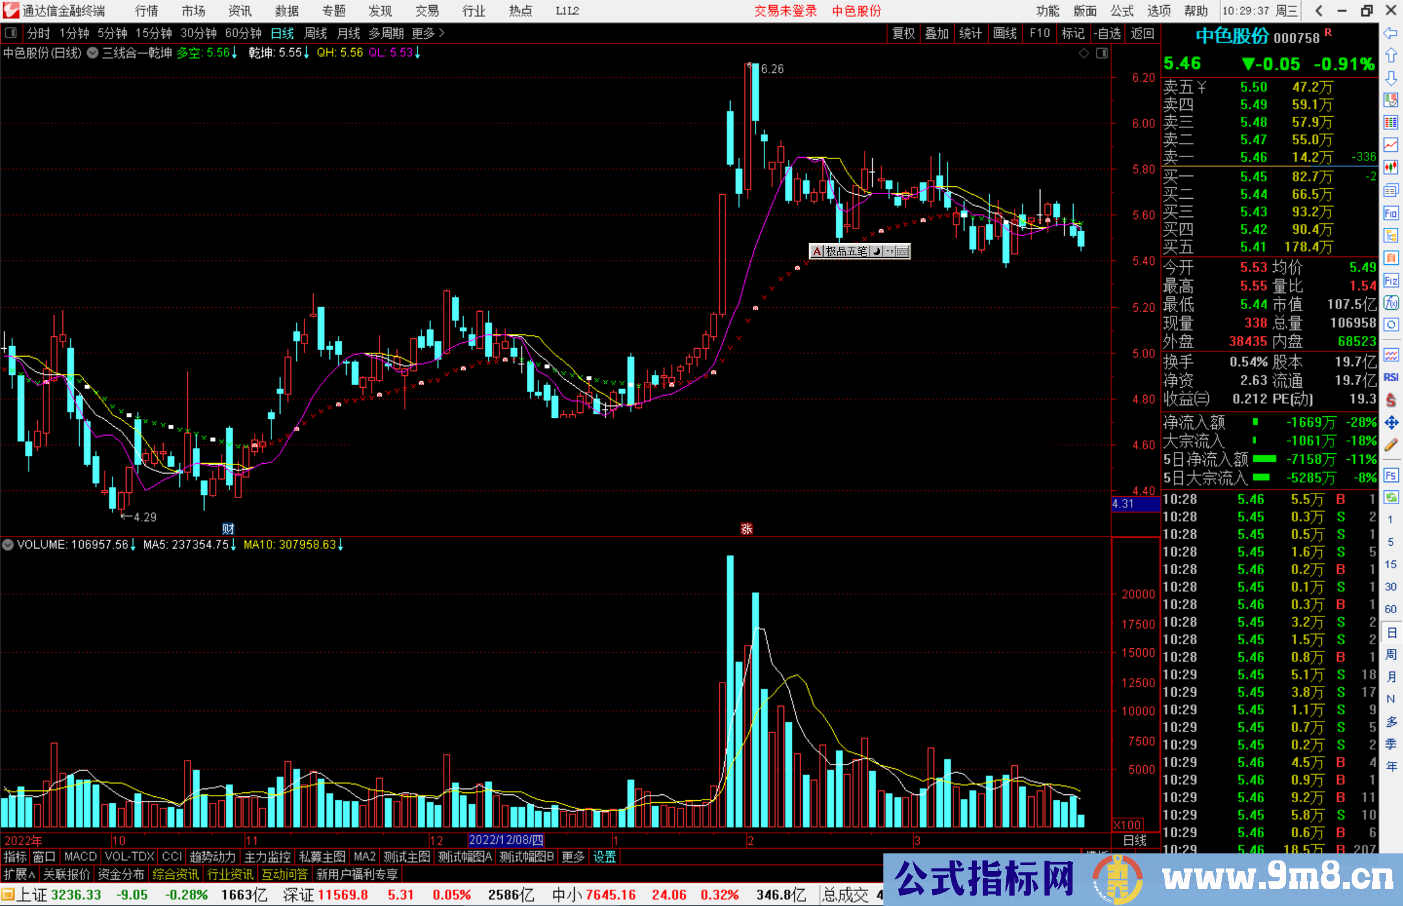Click the 2022/12/08 date marker on timeline
Image resolution: width=1403 pixels, height=906 pixels.
tap(506, 840)
